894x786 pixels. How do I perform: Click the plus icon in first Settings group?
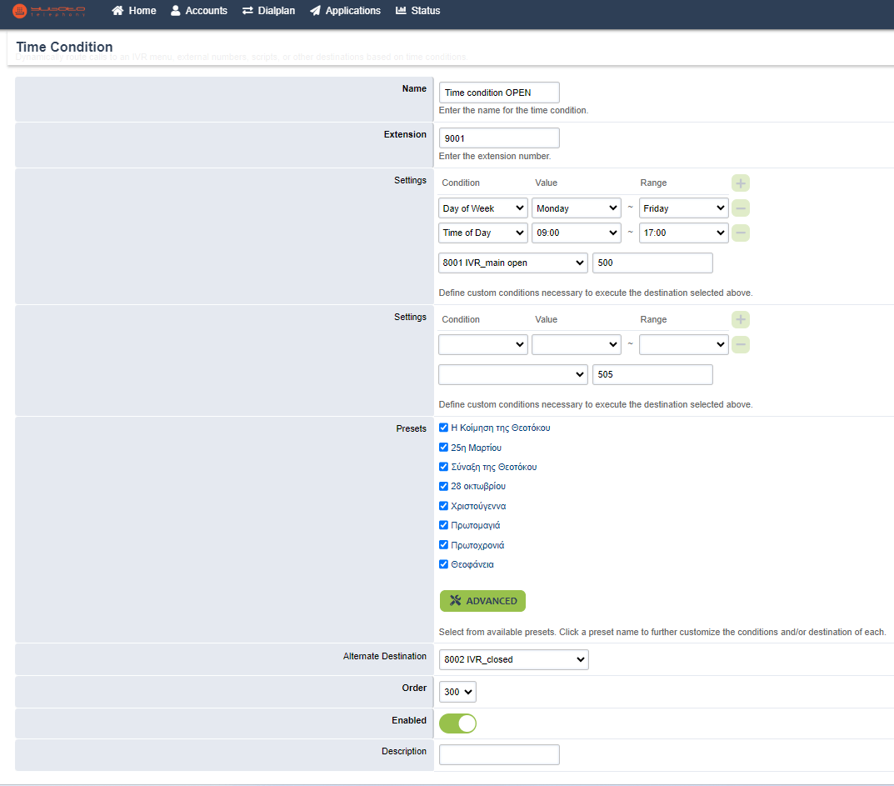(740, 183)
